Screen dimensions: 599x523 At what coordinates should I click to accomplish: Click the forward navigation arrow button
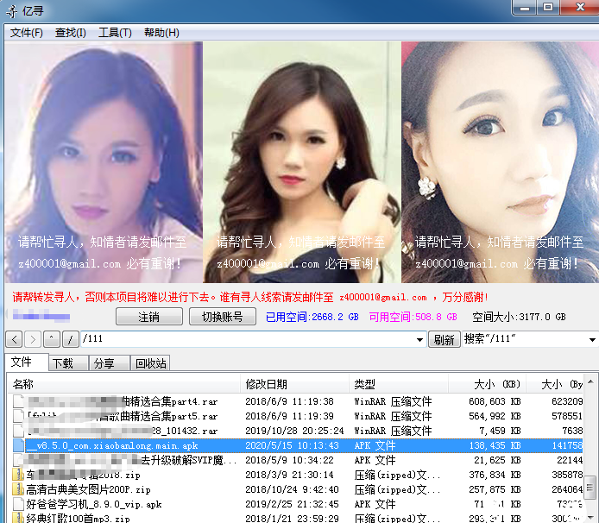(x=33, y=339)
